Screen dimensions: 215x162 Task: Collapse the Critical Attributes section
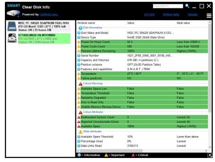tap(93, 112)
